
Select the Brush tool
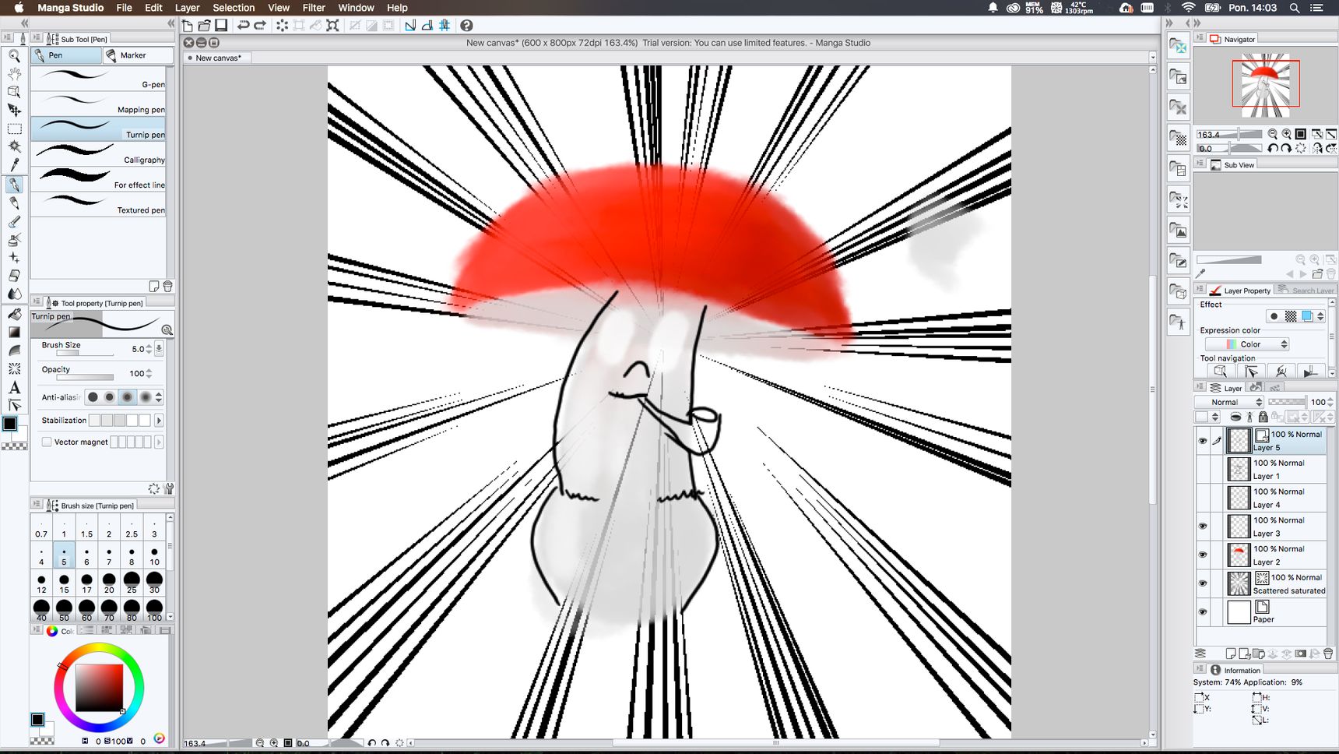pyautogui.click(x=14, y=221)
